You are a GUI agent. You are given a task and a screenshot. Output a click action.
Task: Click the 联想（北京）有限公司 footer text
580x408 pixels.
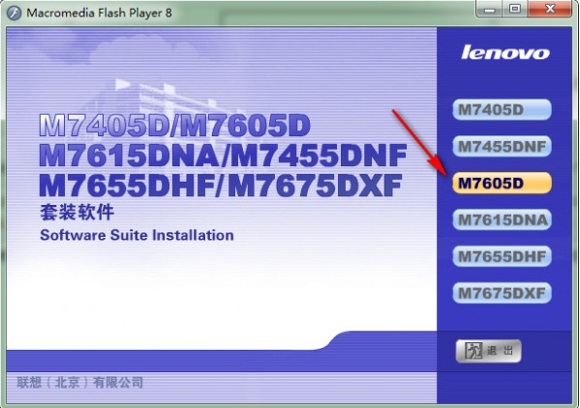coord(80,383)
